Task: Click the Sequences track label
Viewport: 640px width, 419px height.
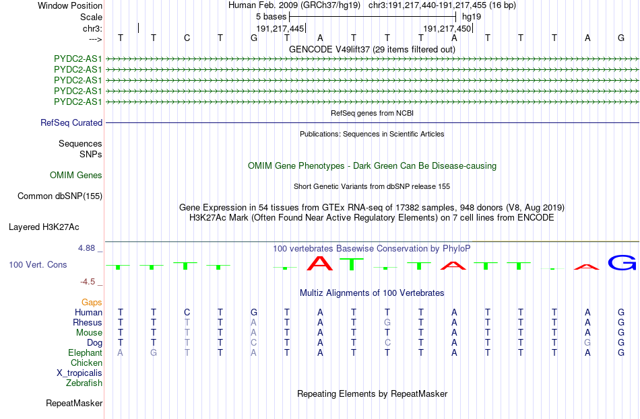Action: coord(80,143)
